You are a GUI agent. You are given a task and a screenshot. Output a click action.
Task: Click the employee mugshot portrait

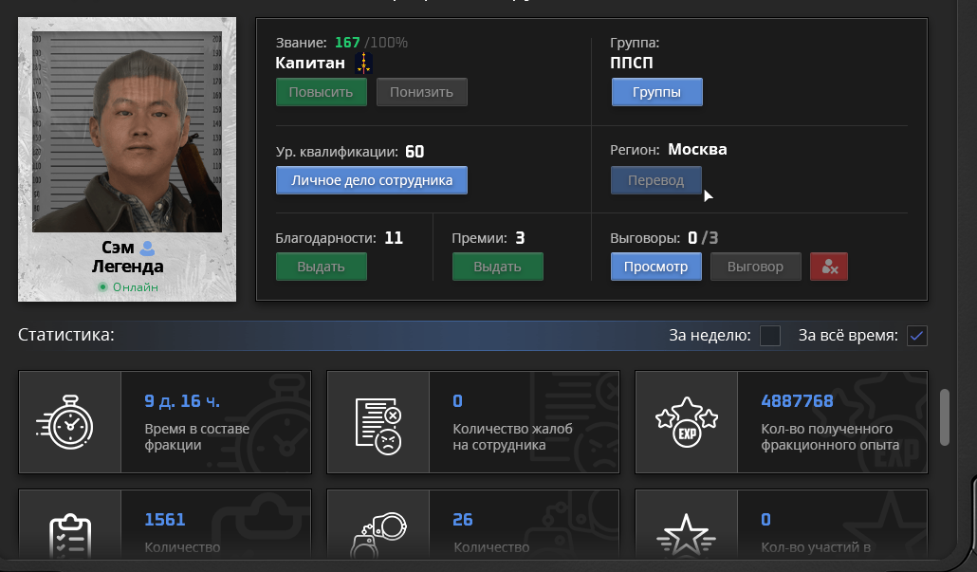point(127,132)
